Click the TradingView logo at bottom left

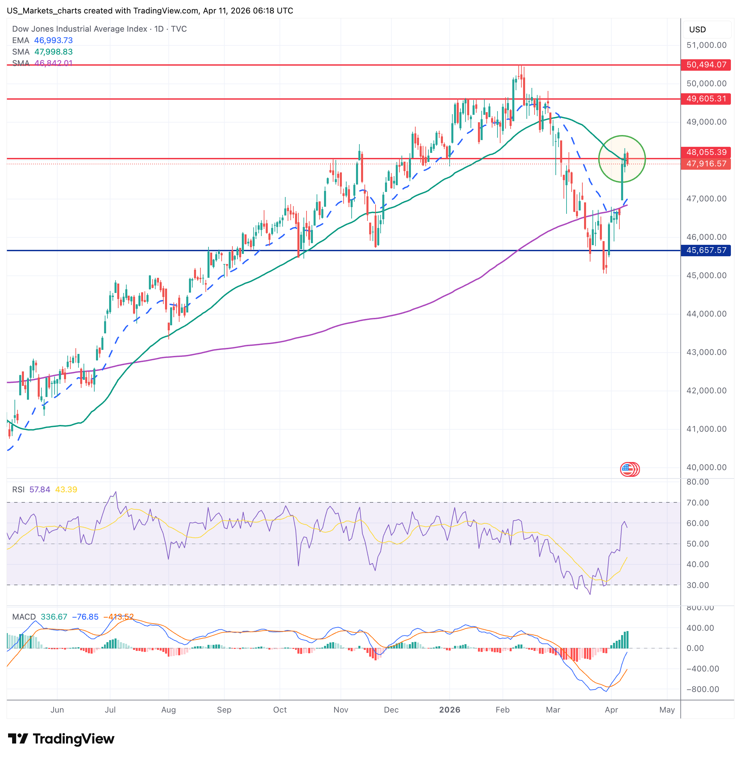(x=61, y=738)
